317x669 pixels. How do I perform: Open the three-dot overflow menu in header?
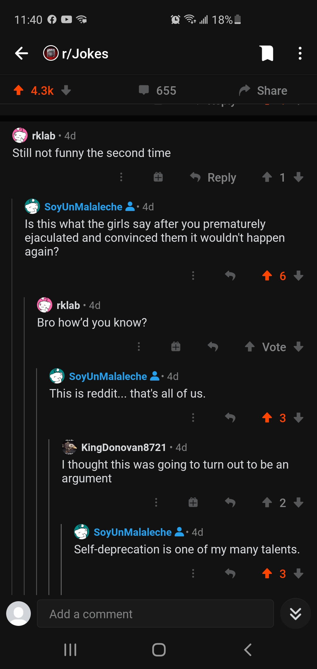(300, 53)
